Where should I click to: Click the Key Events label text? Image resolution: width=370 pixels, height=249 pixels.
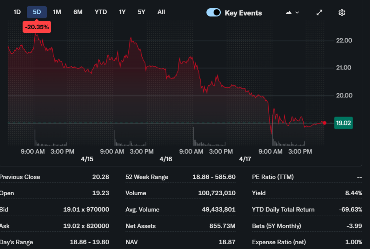click(243, 13)
